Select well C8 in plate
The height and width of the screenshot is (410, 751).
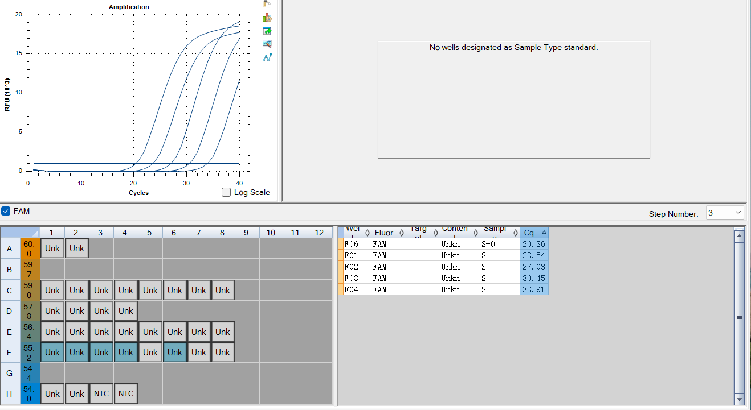[223, 290]
